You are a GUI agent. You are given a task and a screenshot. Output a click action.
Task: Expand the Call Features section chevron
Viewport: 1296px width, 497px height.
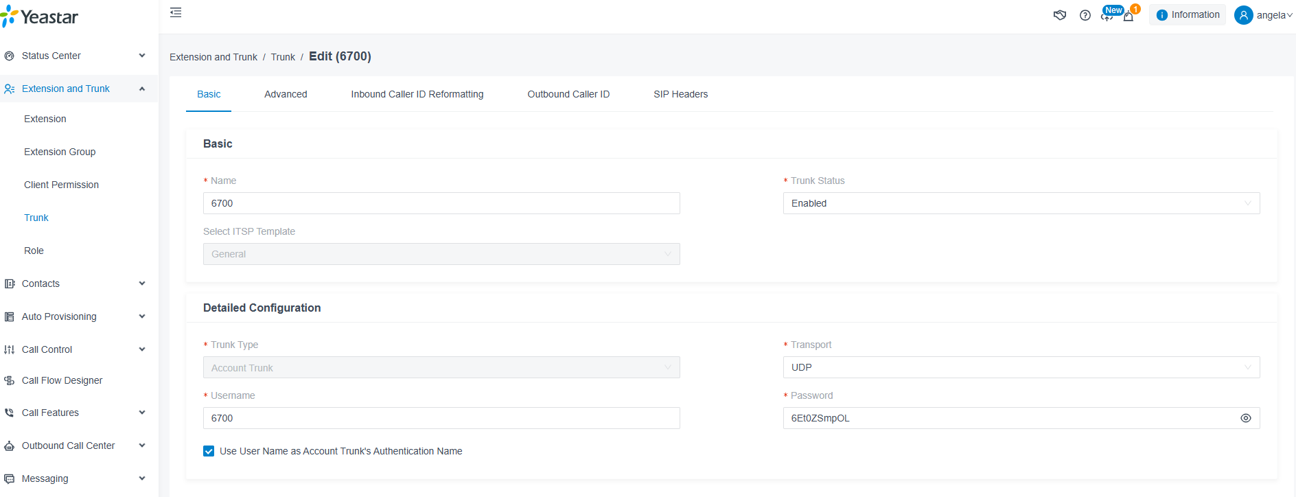point(142,413)
